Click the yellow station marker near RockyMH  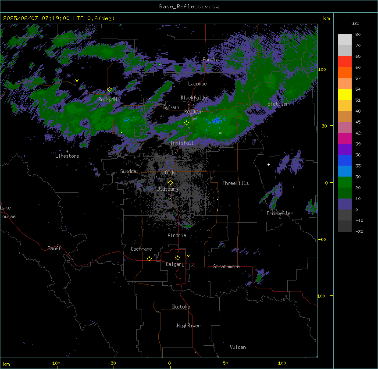tap(110, 89)
